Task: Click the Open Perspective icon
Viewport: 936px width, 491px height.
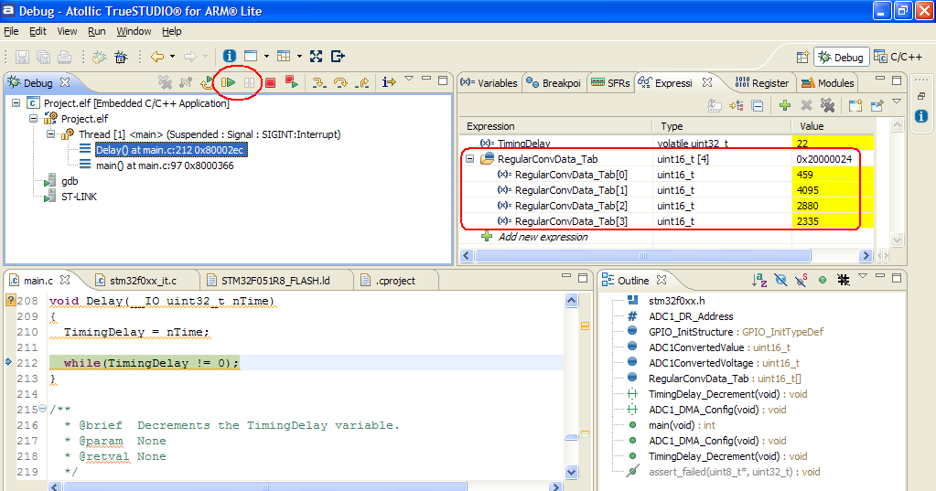Action: (x=803, y=58)
